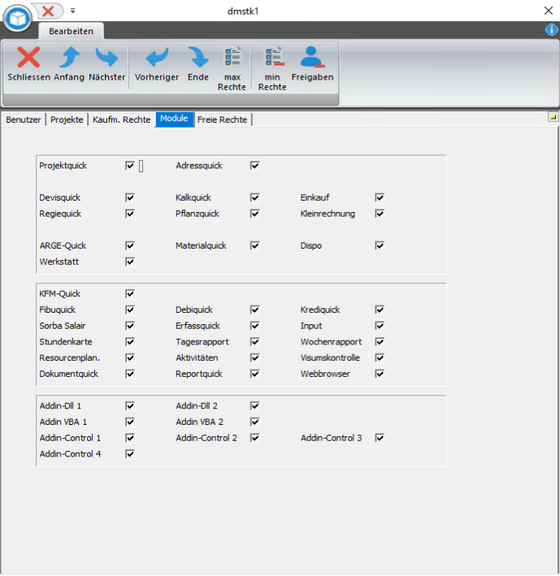560x576 pixels.
Task: Jump to start with Anfang arrow
Action: (x=69, y=58)
